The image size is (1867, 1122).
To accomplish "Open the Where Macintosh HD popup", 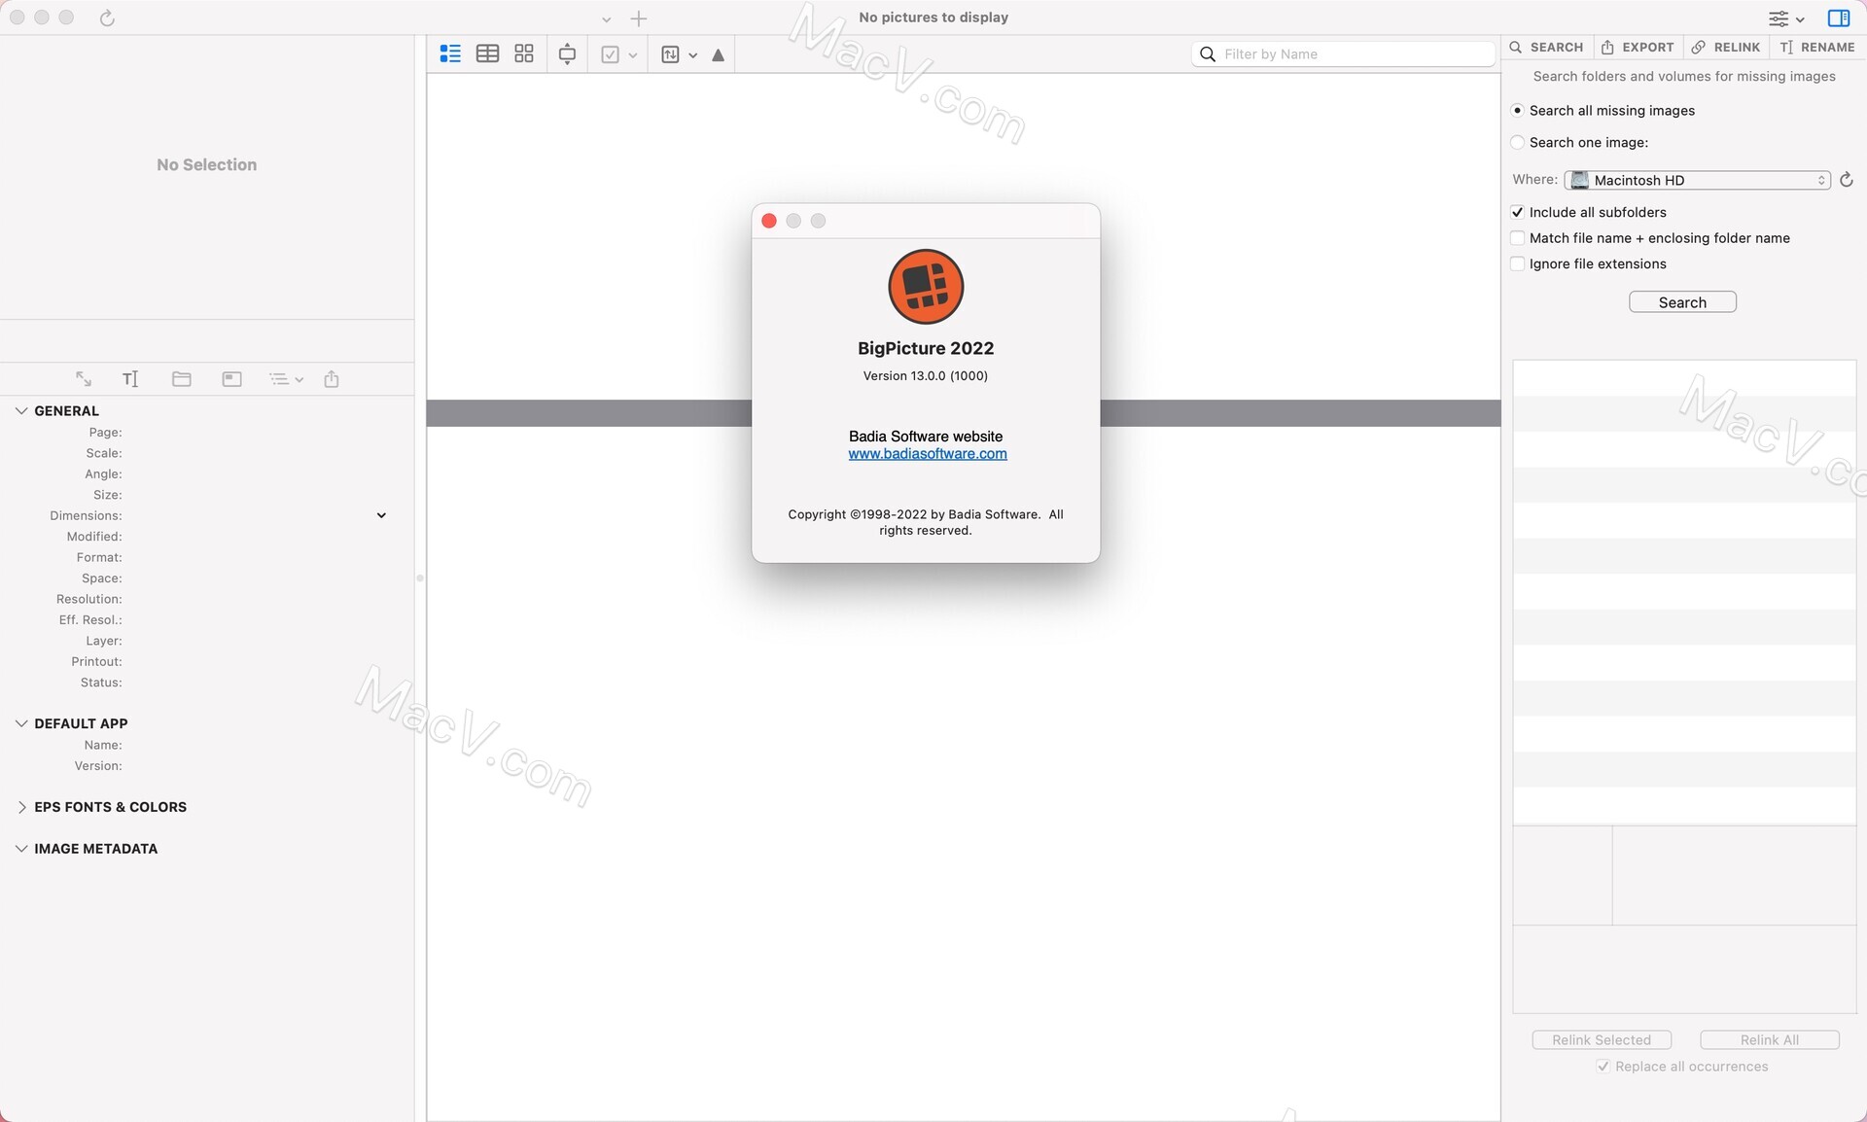I will pyautogui.click(x=1697, y=180).
